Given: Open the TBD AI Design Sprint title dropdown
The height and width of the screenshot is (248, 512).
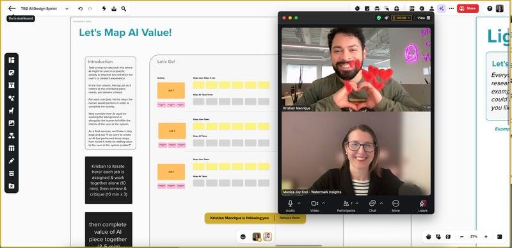Looking at the screenshot, I should (x=67, y=9).
